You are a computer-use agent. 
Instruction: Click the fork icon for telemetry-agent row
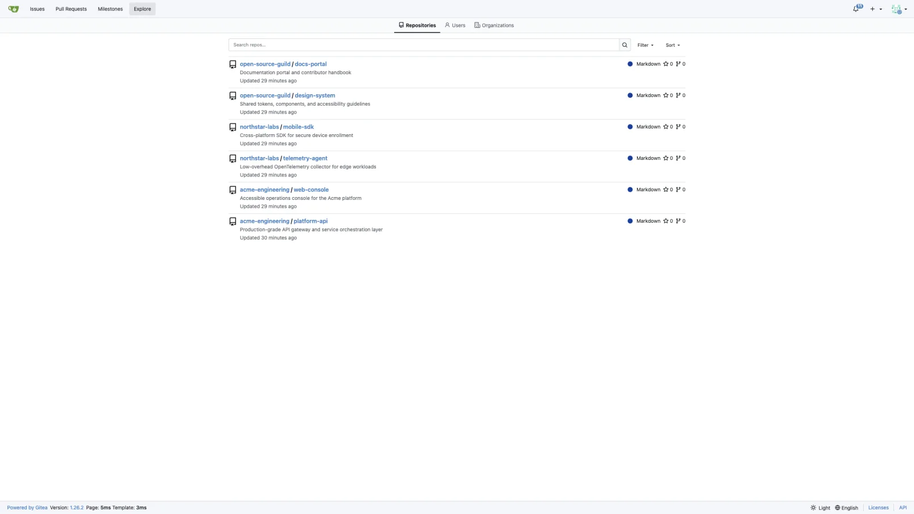coord(678,158)
